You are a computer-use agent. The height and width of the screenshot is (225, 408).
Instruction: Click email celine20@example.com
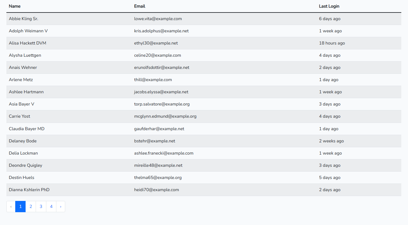click(158, 55)
